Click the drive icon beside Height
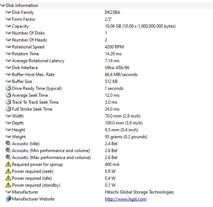 pos(8,130)
